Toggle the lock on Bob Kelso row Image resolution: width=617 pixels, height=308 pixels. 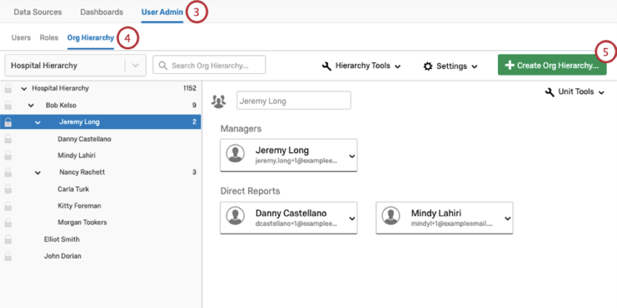click(x=8, y=105)
